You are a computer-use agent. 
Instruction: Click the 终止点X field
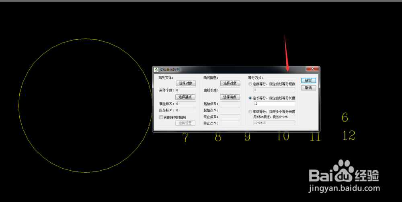click(x=230, y=117)
